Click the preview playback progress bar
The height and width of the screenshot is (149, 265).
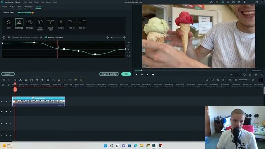(187, 70)
